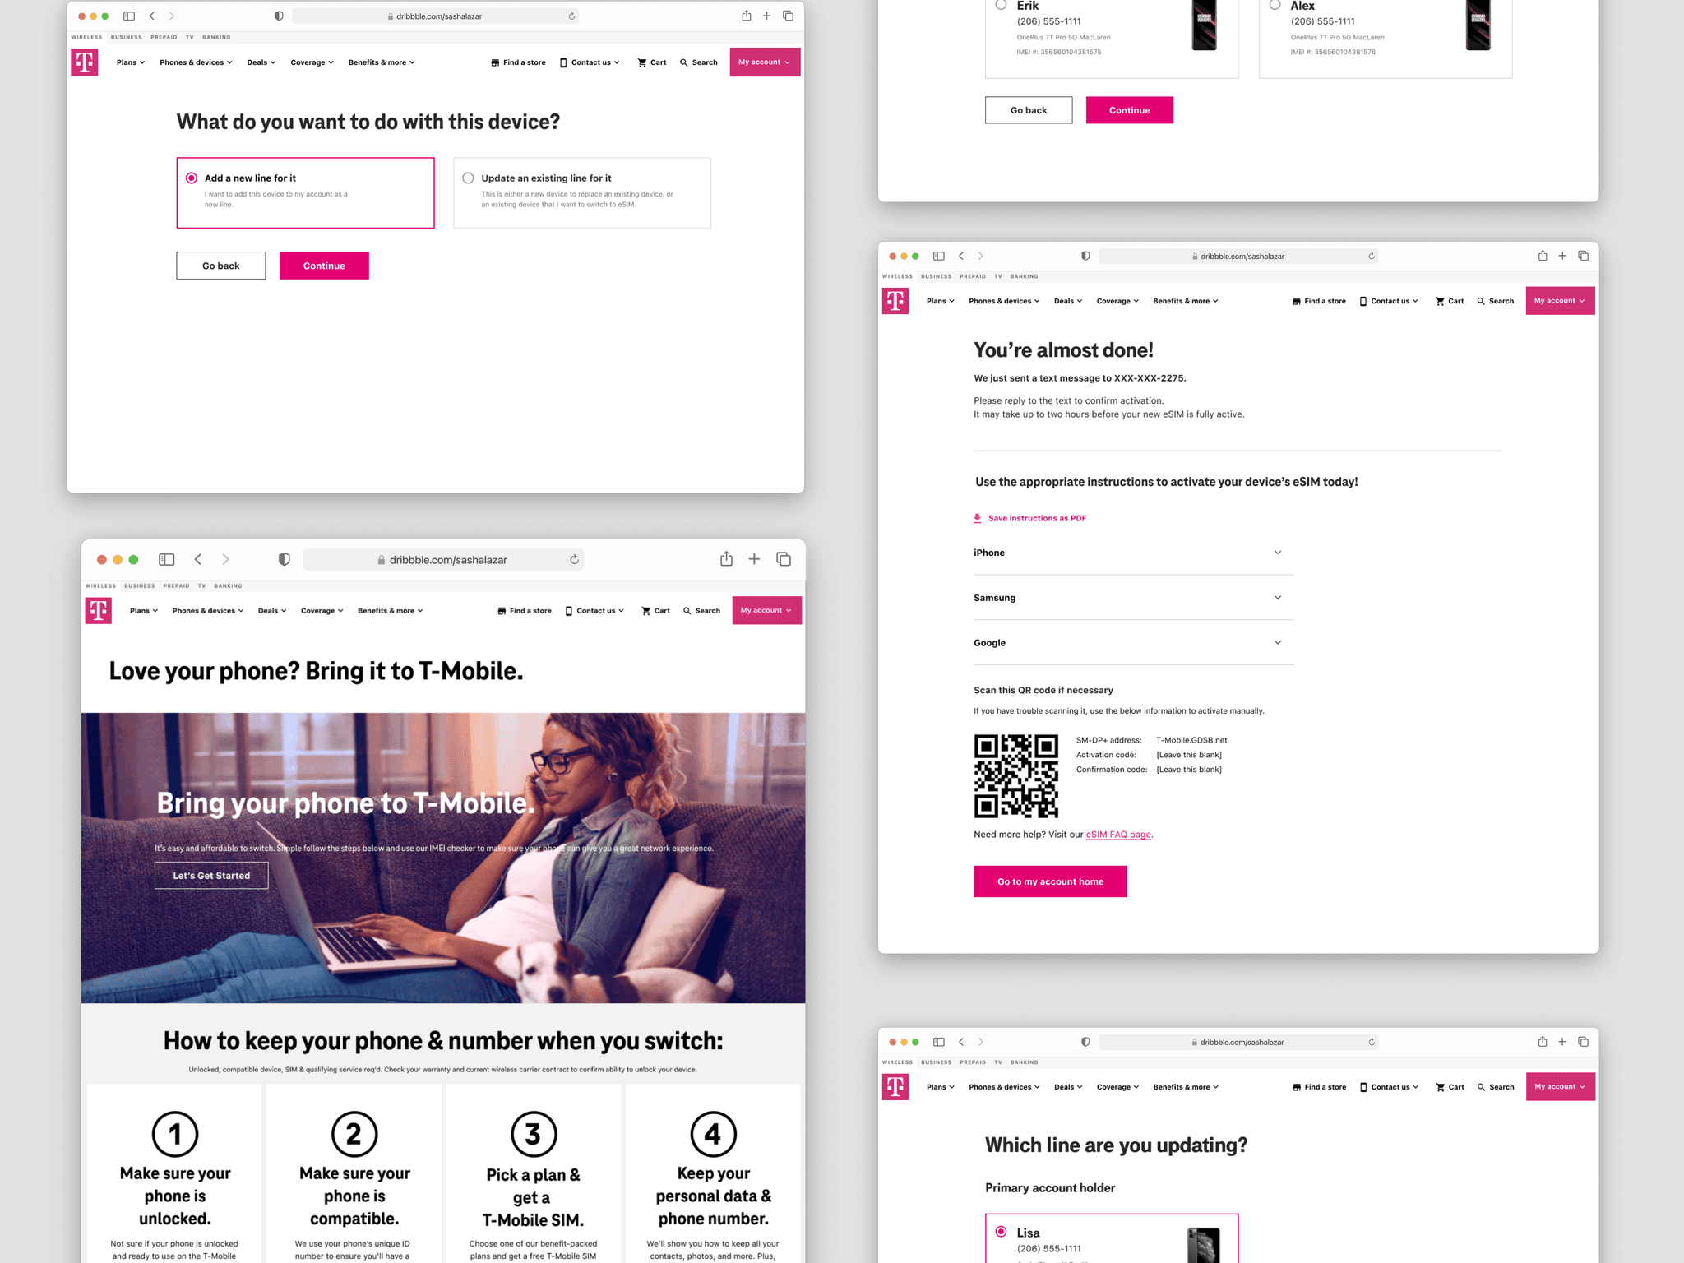
Task: Click the Go to my account home button
Action: click(1050, 880)
